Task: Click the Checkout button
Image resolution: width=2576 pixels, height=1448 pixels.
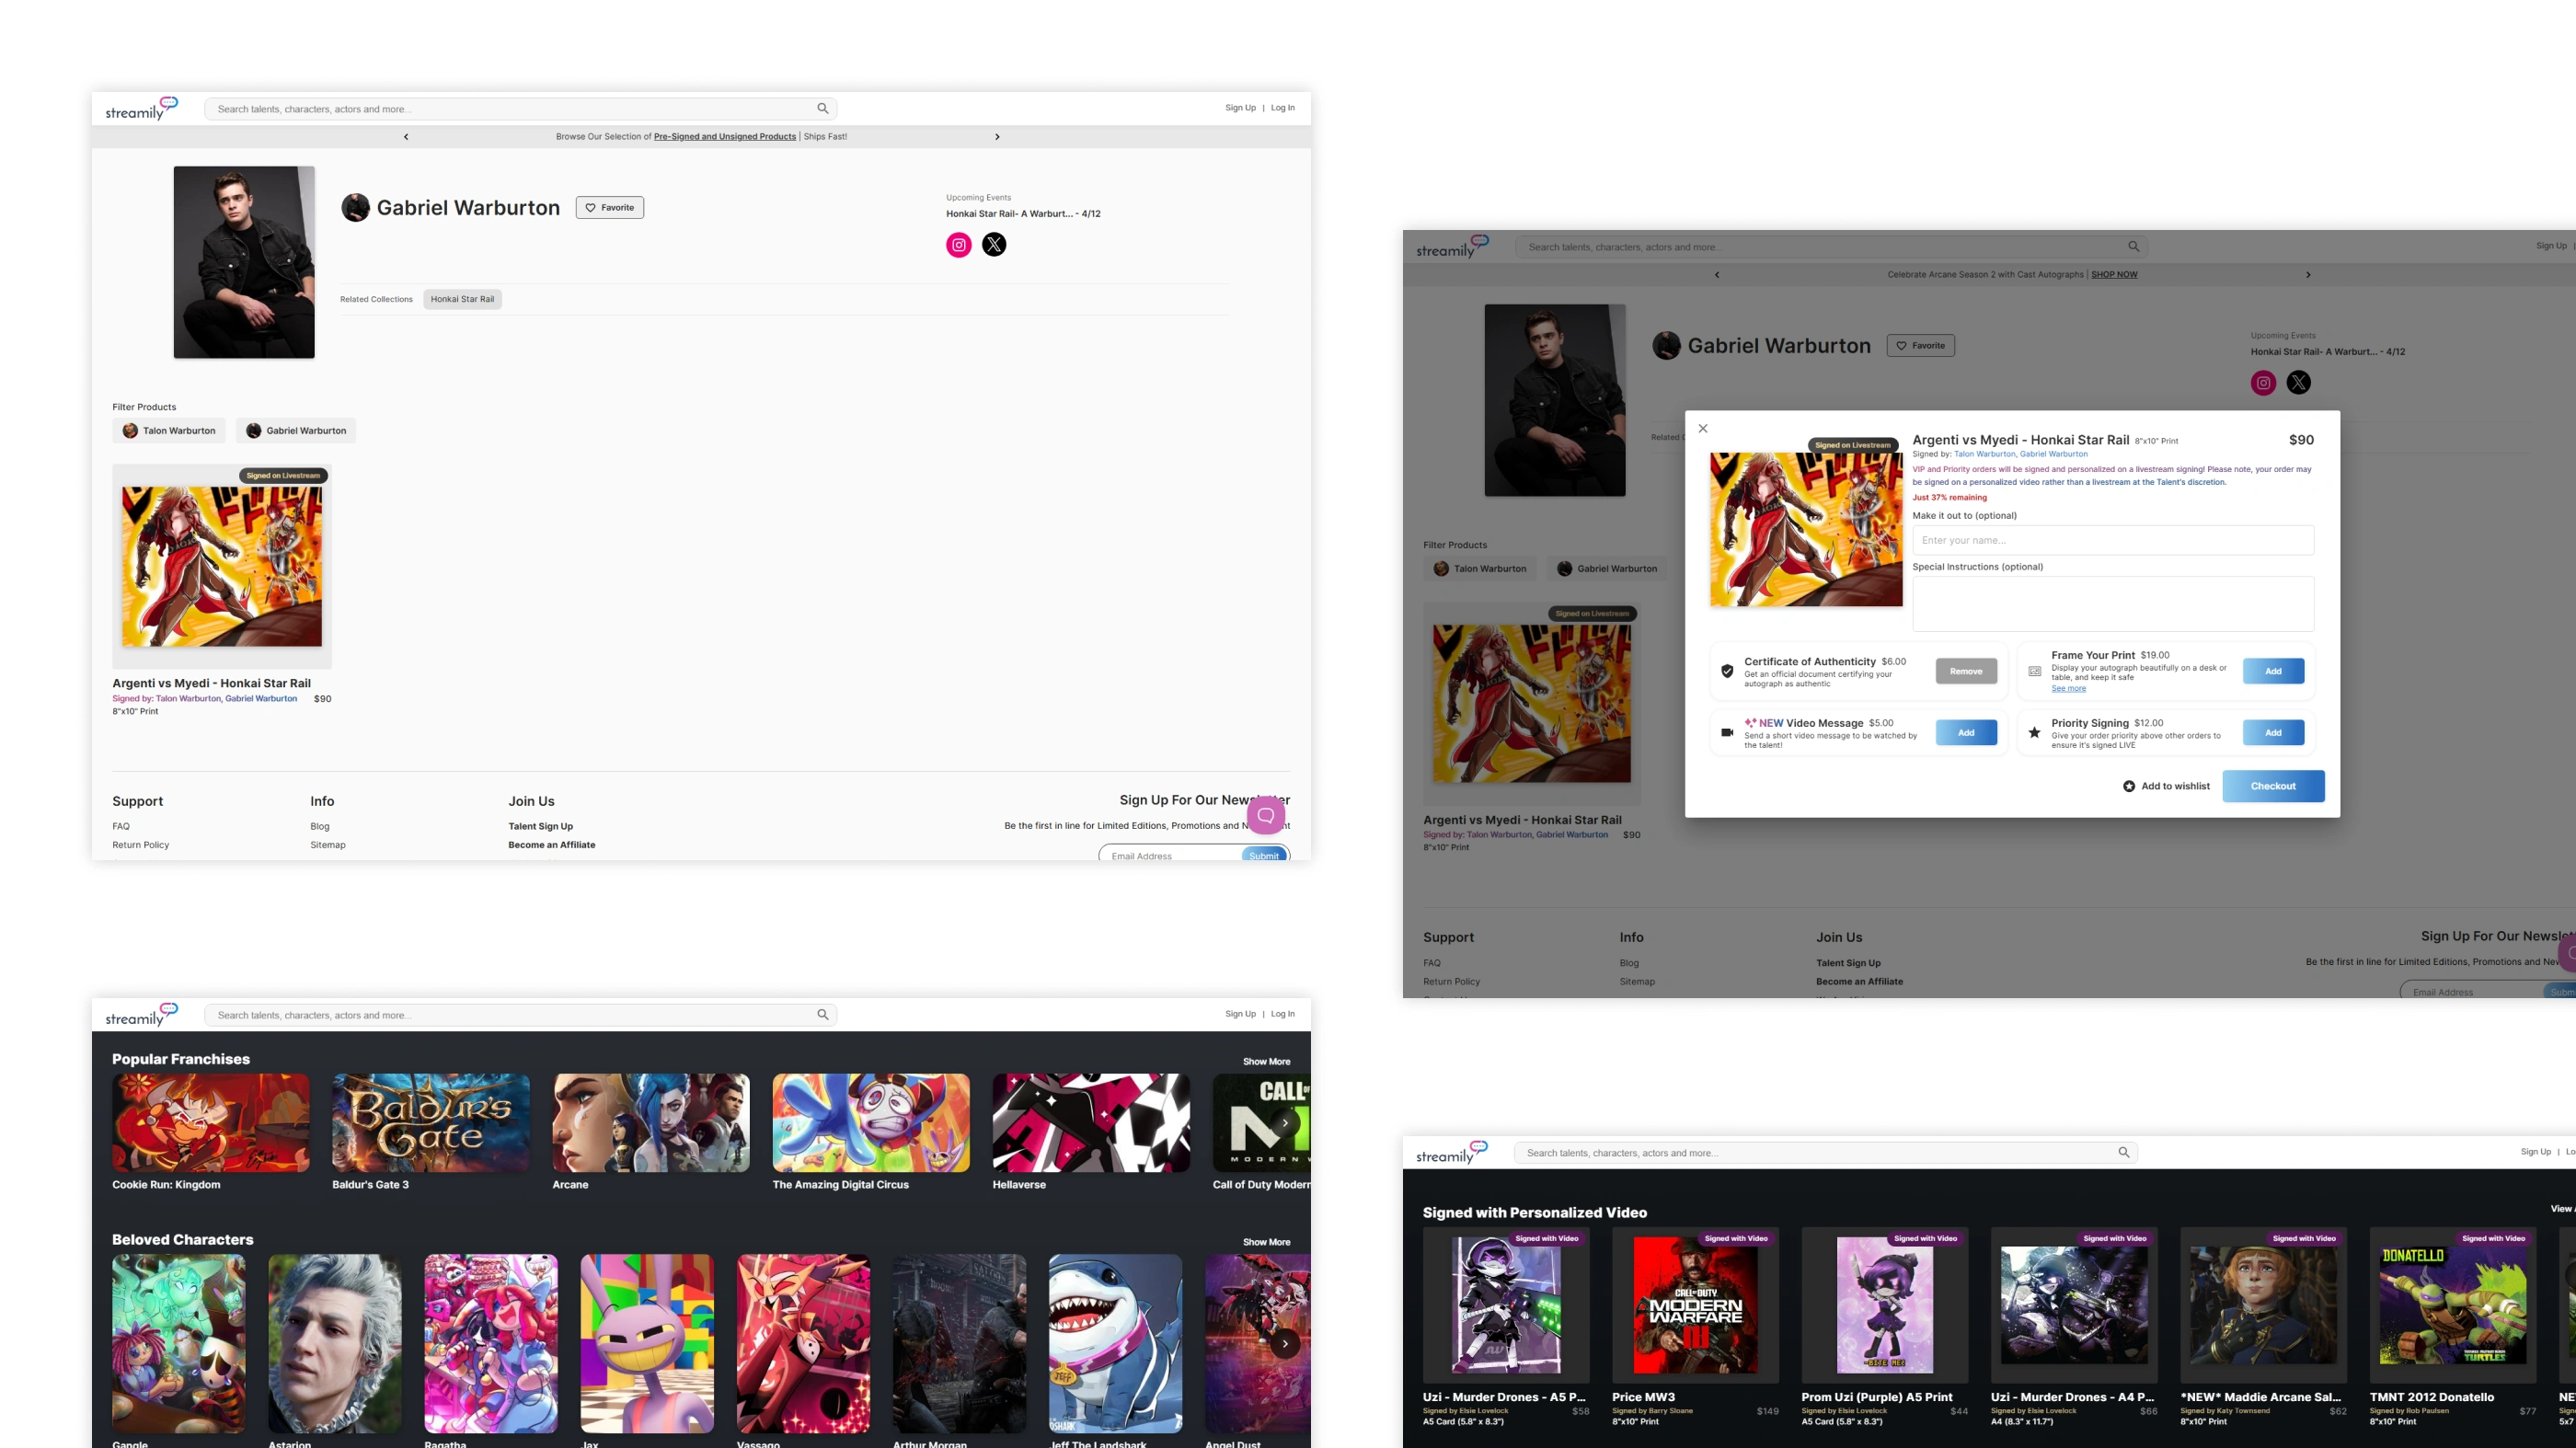Action: click(2273, 786)
